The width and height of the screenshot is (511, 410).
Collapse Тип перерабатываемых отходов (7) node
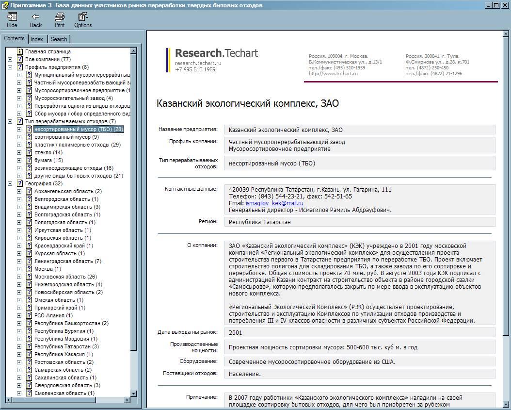(x=10, y=121)
